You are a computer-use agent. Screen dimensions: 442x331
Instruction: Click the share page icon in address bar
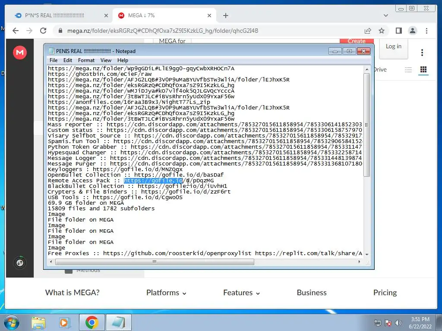pos(368,31)
